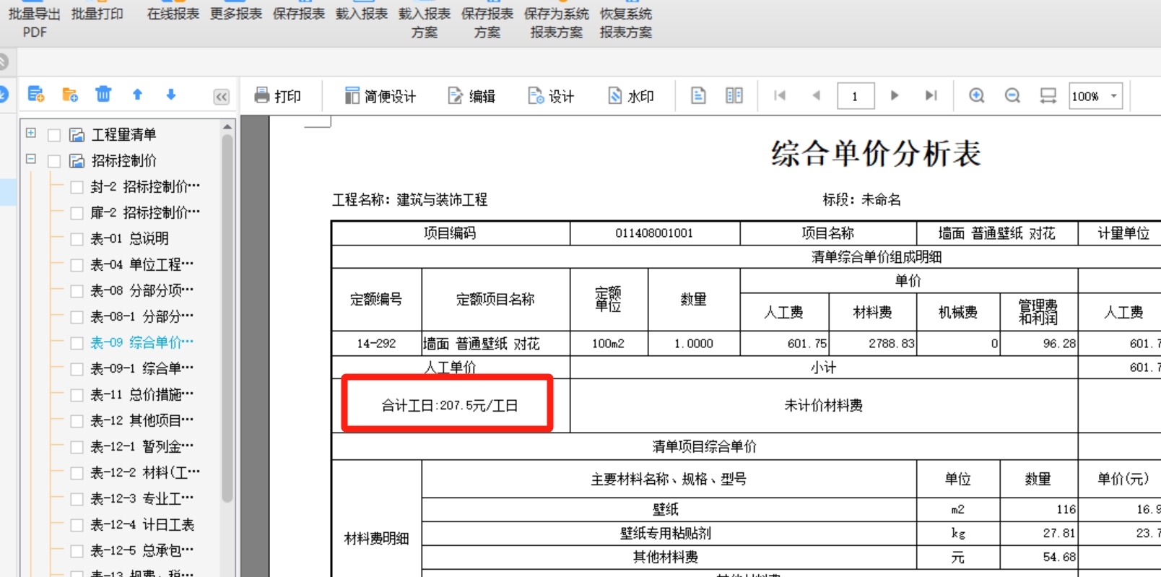Click the 14-292 quota number cell
The width and height of the screenshot is (1161, 577).
click(376, 344)
